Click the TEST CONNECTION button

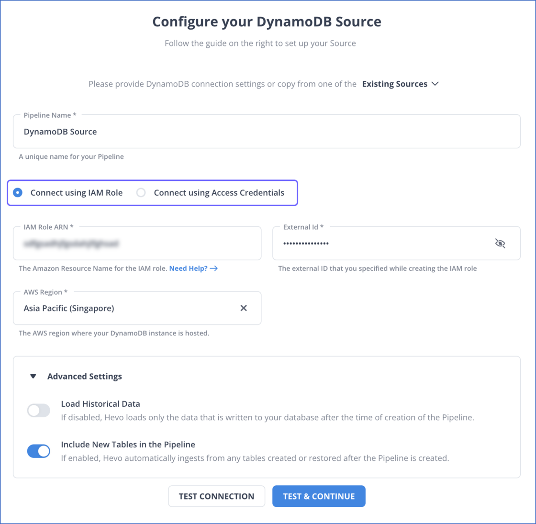(x=216, y=496)
